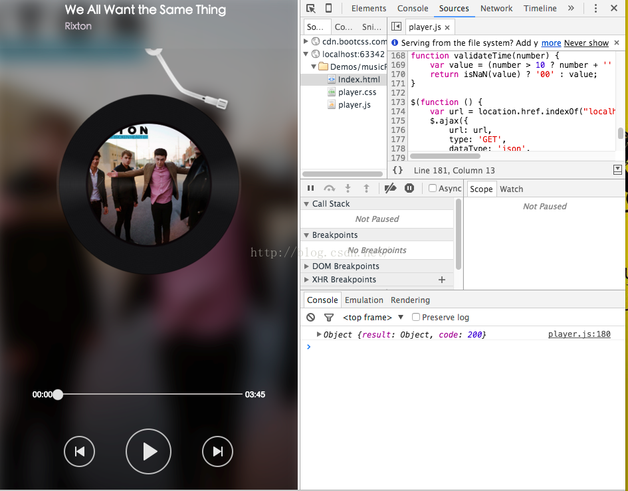The width and height of the screenshot is (628, 491).
Task: Enable the Async checkbox
Action: tap(433, 188)
